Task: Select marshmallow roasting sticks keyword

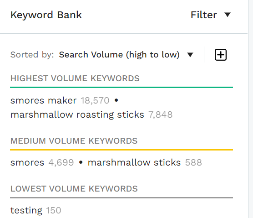Action: coord(77,114)
